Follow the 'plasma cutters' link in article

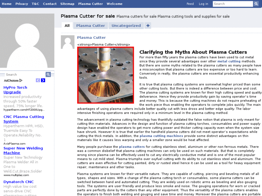point(132,147)
